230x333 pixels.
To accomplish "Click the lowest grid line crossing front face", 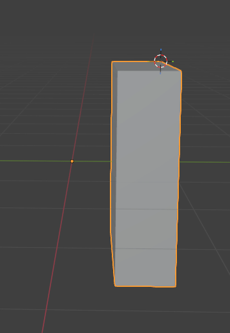I will pyautogui.click(x=146, y=249).
